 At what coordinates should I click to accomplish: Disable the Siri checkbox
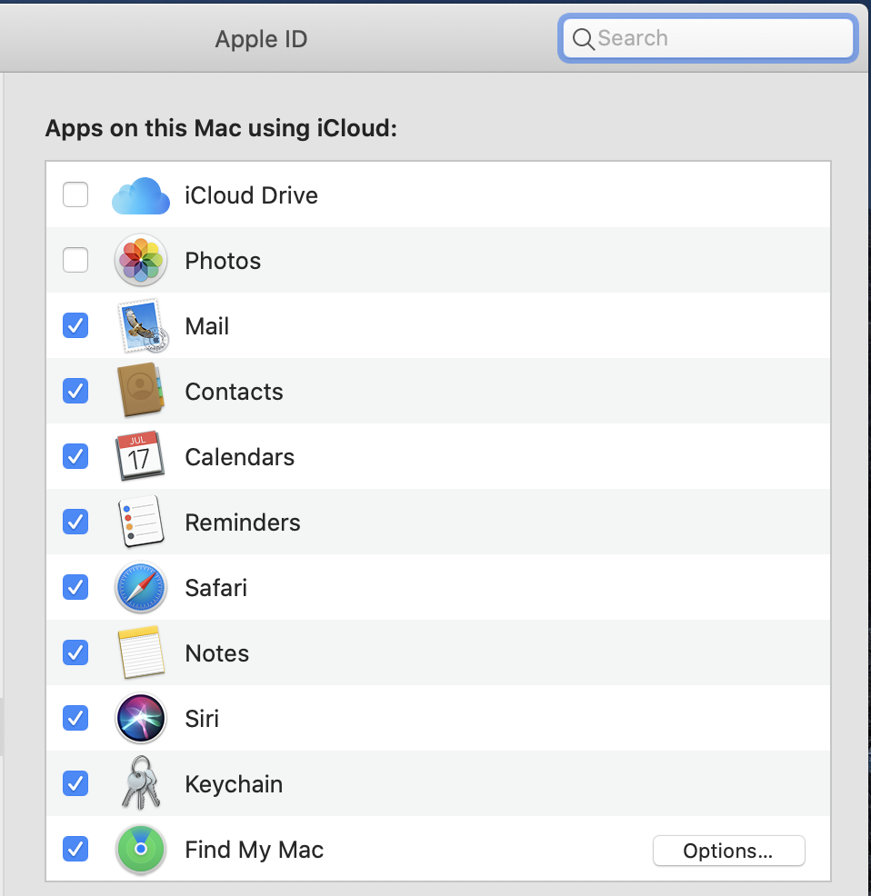coord(75,718)
